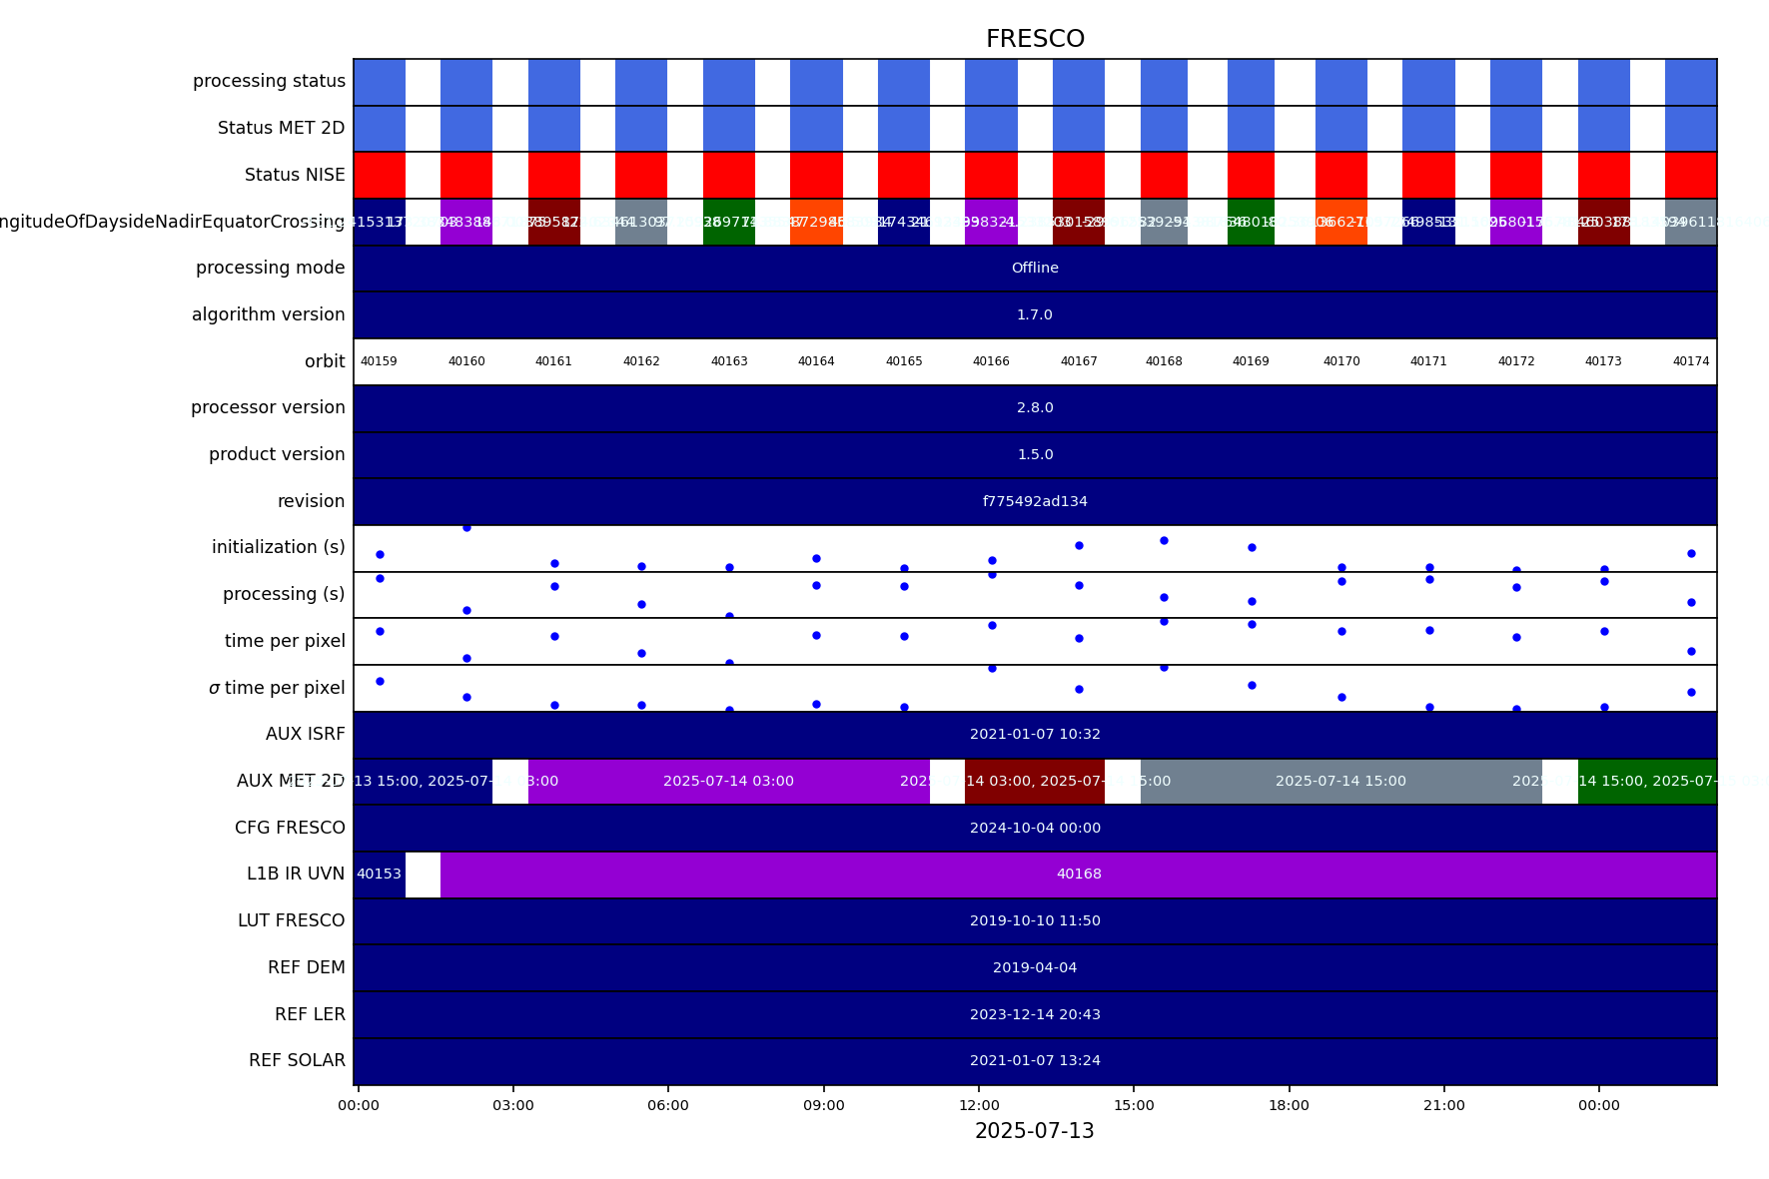
Task: Select orbit label 40174
Action: coord(1690,361)
